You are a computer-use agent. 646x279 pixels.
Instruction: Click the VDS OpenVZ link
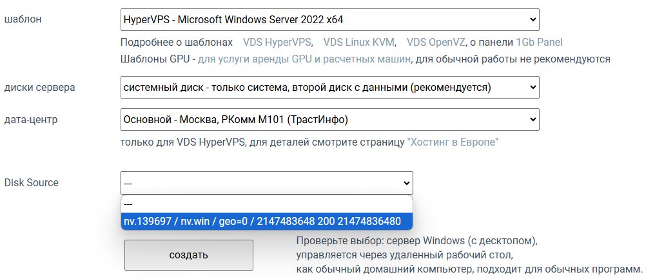point(435,43)
